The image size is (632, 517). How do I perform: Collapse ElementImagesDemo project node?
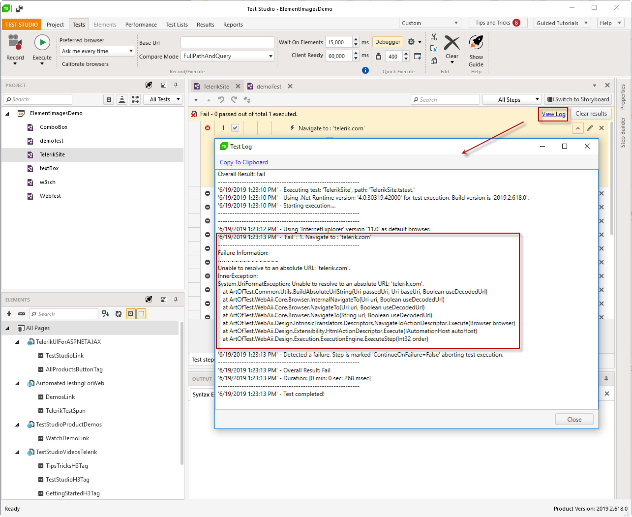point(7,114)
